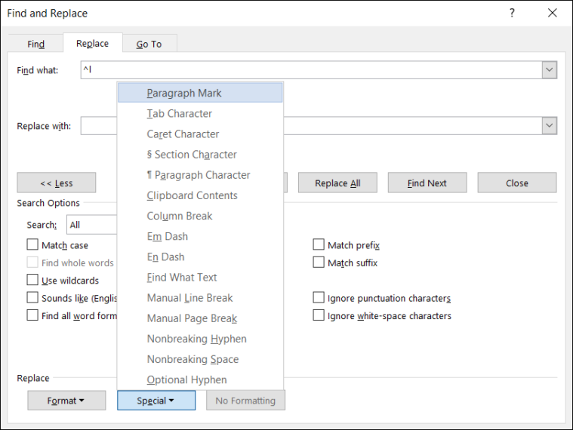Expand the Find what history dropdown
Viewport: 573px width, 430px height.
point(549,69)
